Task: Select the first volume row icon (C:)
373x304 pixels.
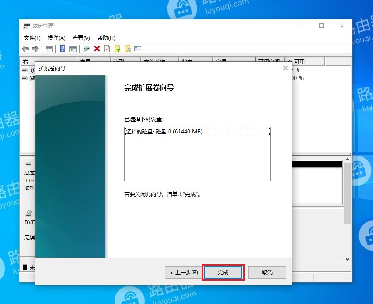Action: pyautogui.click(x=25, y=70)
